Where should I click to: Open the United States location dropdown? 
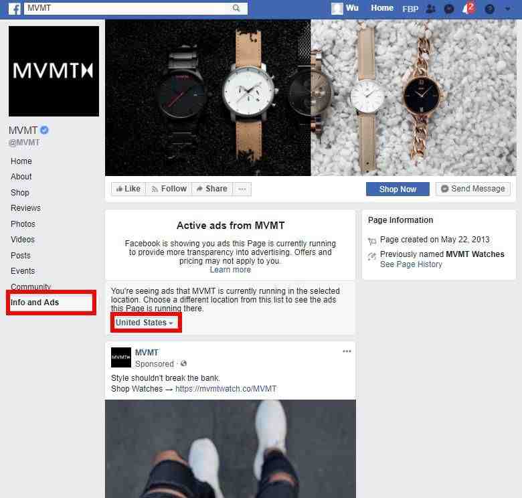(145, 323)
